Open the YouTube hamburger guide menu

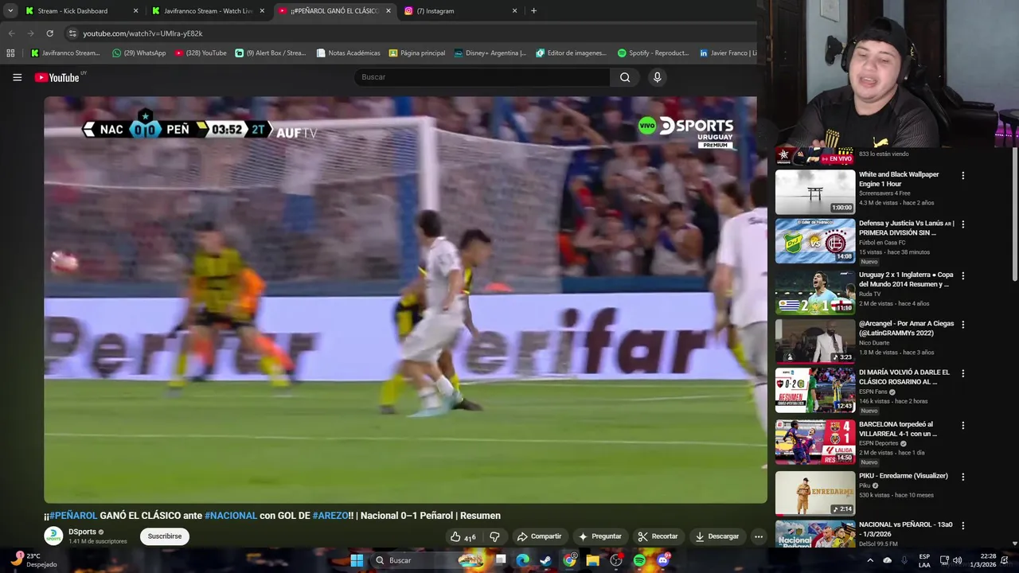coord(17,77)
